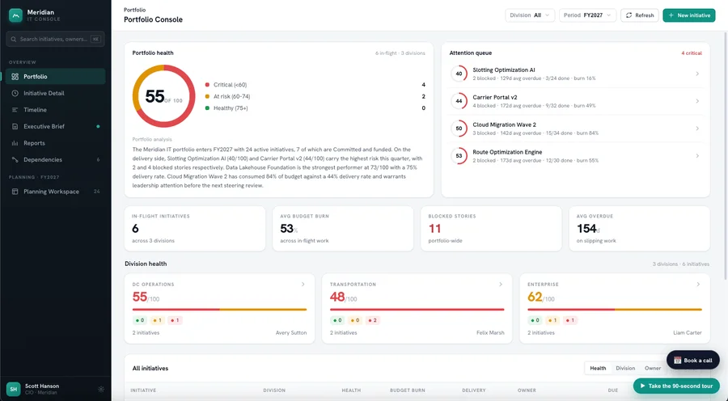
Task: Click the New initiative button
Action: [689, 15]
